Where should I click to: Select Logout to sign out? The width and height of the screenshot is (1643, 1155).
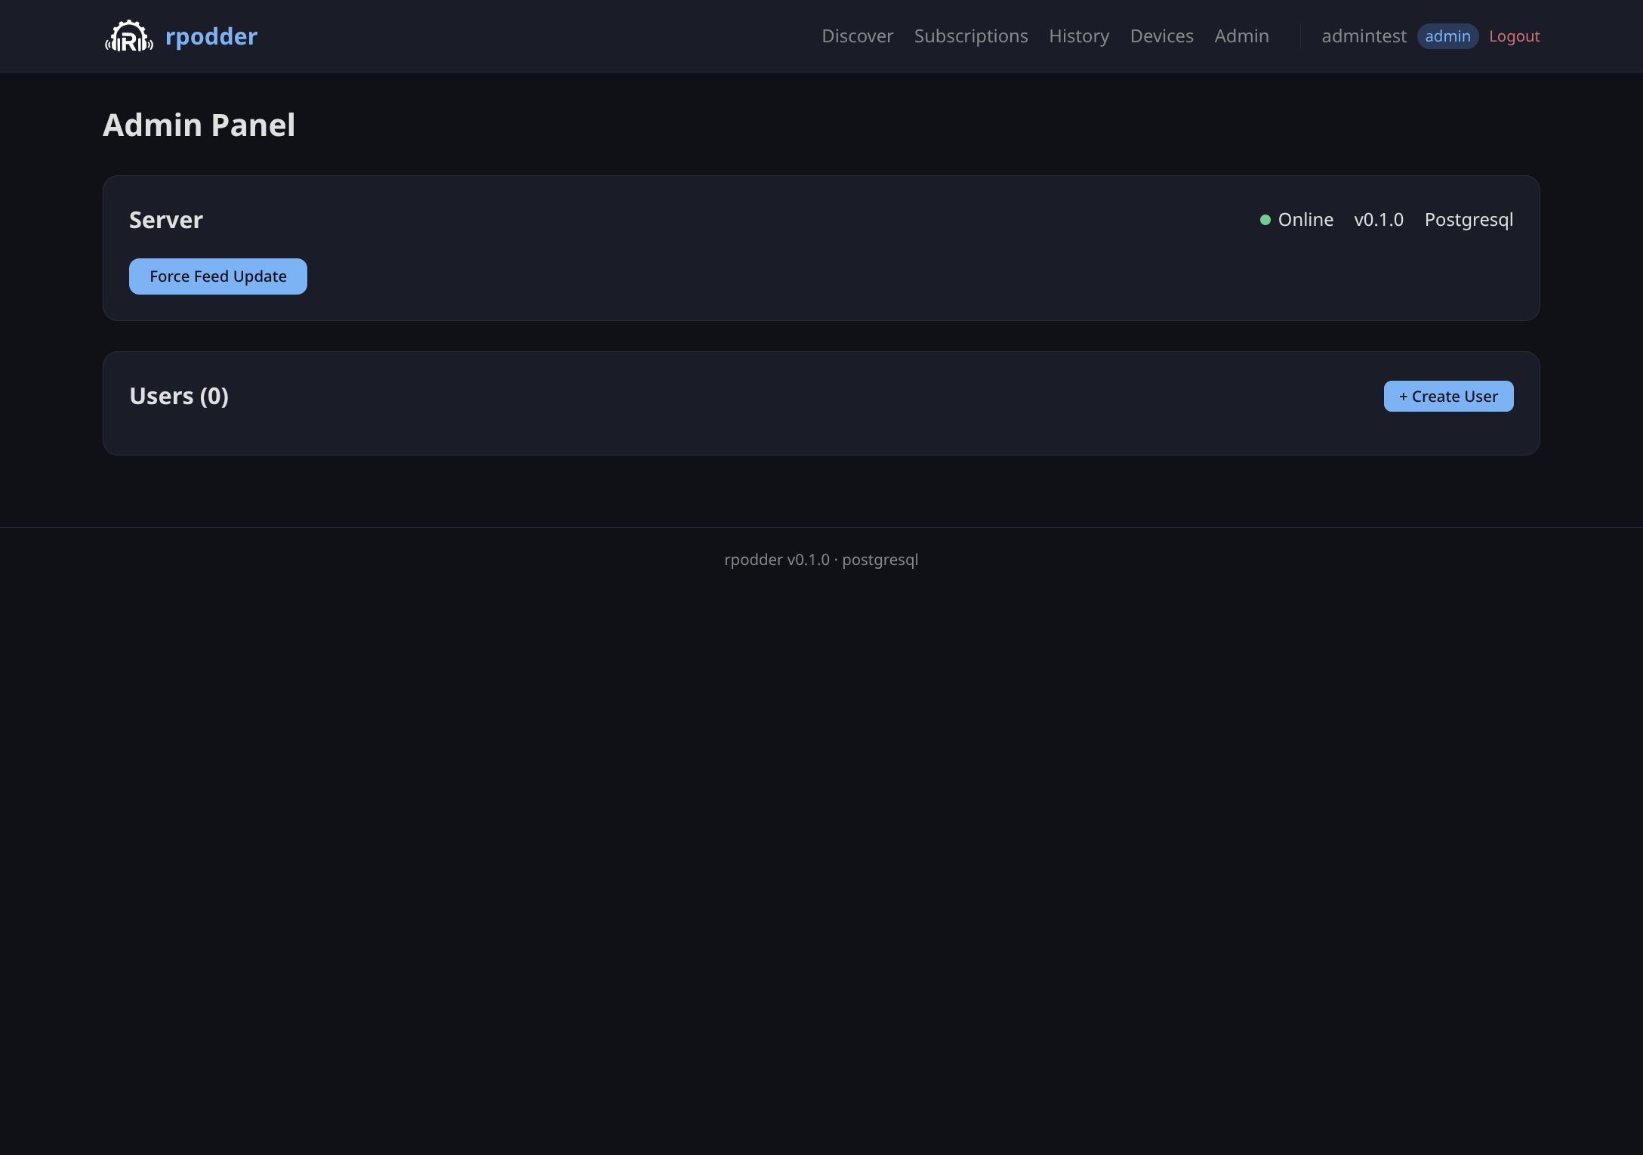click(x=1515, y=36)
